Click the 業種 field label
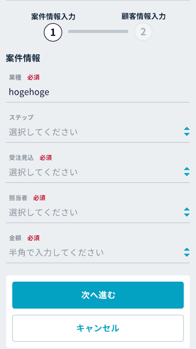The height and width of the screenshot is (349, 196). click(x=15, y=77)
